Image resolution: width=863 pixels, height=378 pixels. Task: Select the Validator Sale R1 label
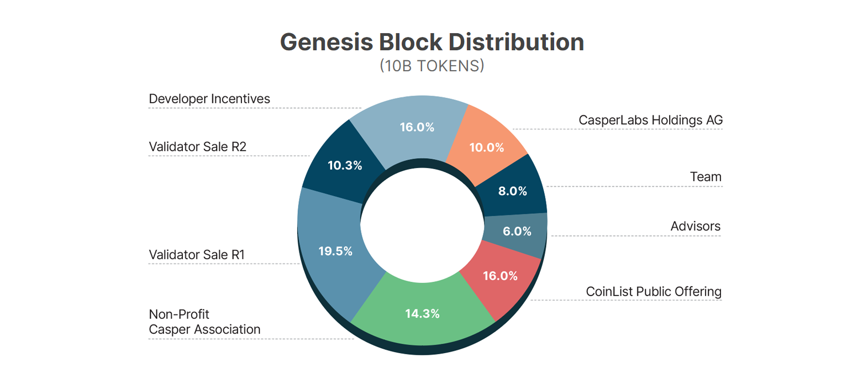[197, 255]
